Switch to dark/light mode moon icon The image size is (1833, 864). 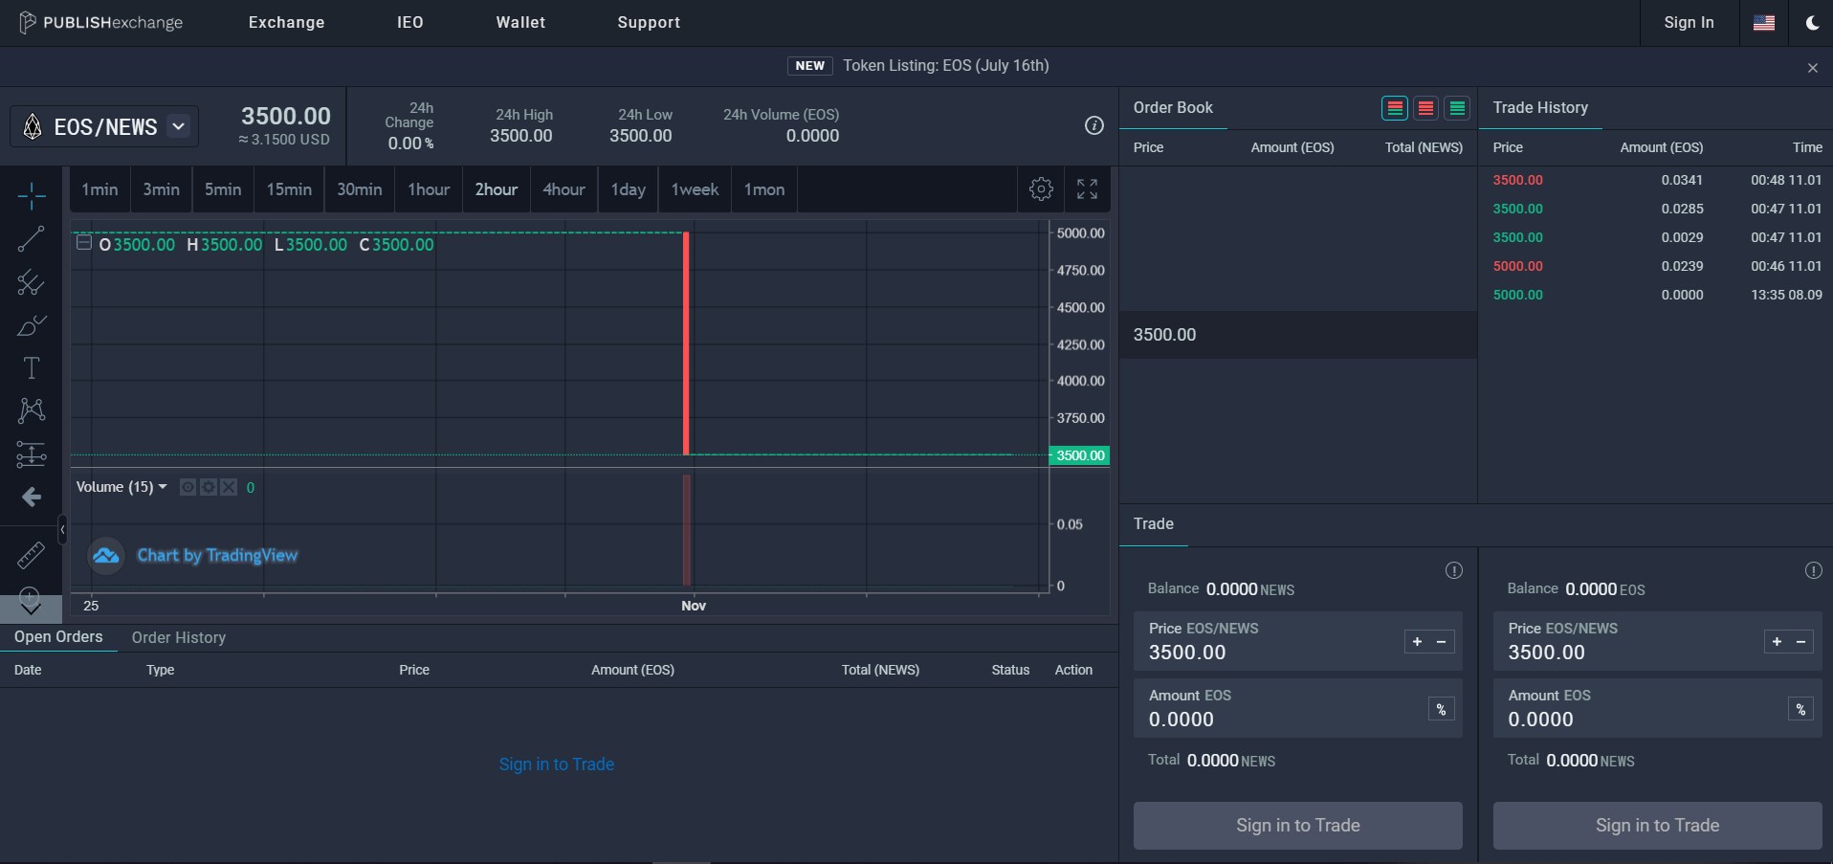coord(1812,23)
